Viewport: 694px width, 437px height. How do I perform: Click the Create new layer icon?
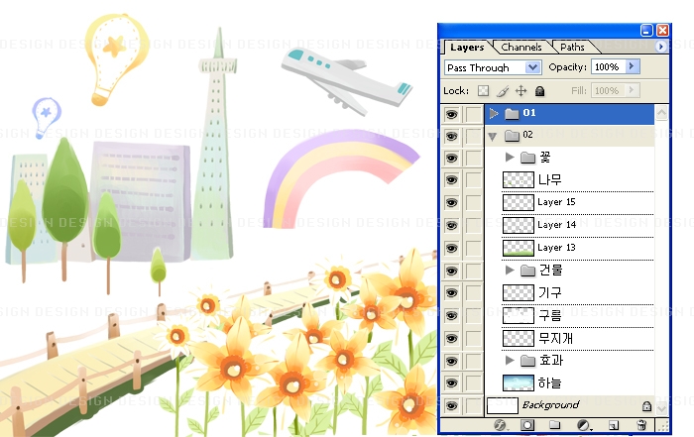tap(614, 425)
